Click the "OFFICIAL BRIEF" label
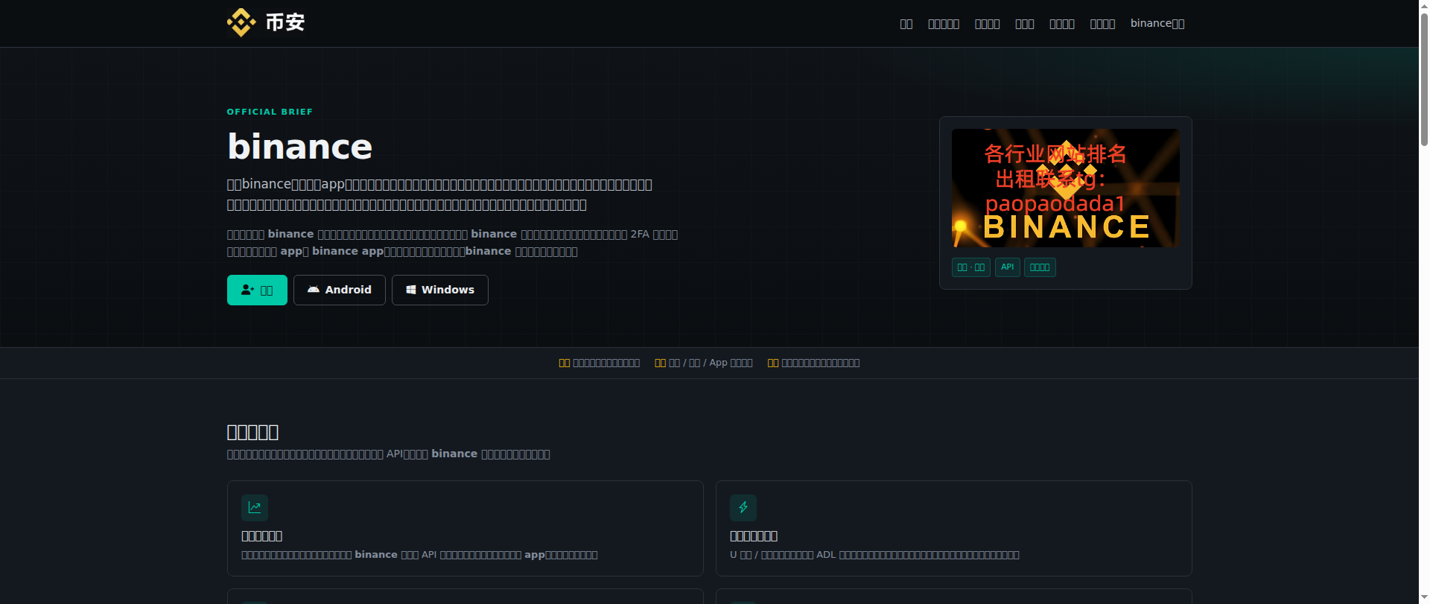The image size is (1430, 604). [270, 112]
